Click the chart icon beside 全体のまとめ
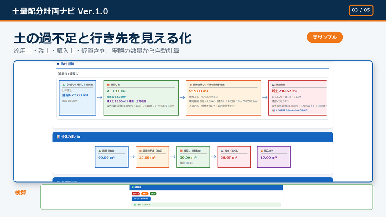 coord(58,137)
